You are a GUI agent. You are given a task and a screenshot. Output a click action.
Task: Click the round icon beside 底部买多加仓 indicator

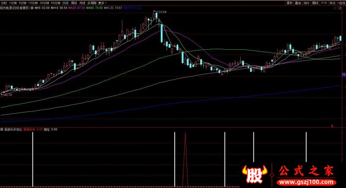2,129
